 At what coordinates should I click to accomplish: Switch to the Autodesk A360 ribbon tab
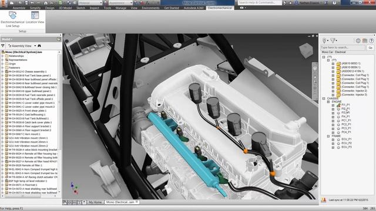(x=193, y=8)
